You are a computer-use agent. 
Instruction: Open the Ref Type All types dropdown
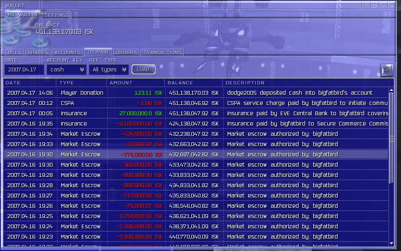pyautogui.click(x=109, y=69)
